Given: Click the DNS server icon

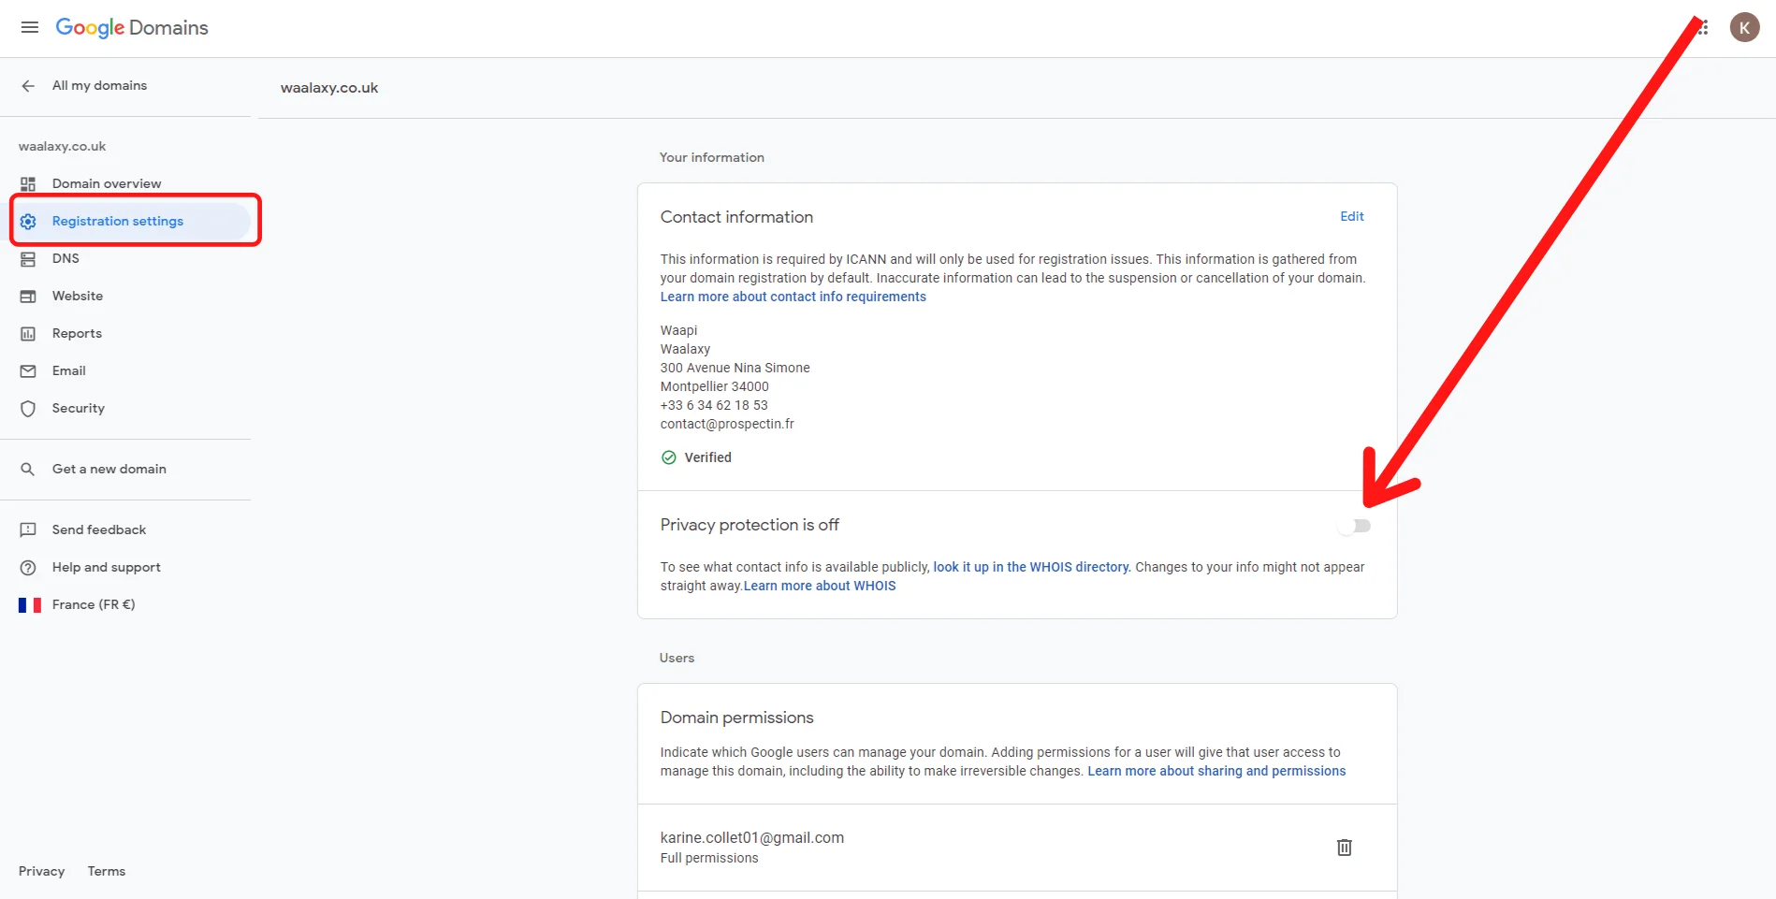Looking at the screenshot, I should pyautogui.click(x=28, y=259).
